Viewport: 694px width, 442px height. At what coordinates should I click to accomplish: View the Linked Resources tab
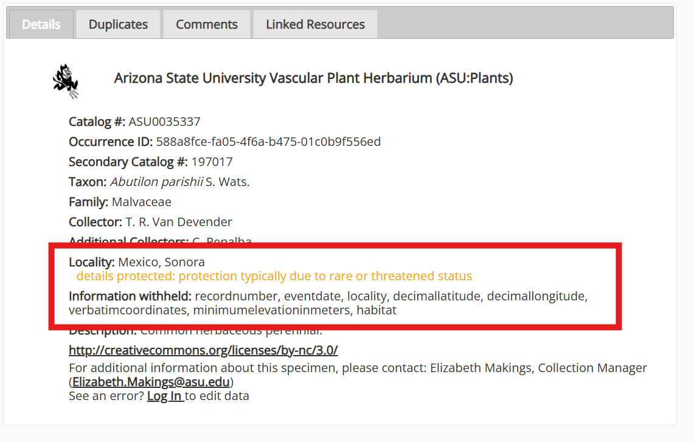tap(314, 24)
